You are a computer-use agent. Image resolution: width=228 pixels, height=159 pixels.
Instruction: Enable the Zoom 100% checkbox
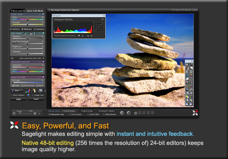pos(88,114)
